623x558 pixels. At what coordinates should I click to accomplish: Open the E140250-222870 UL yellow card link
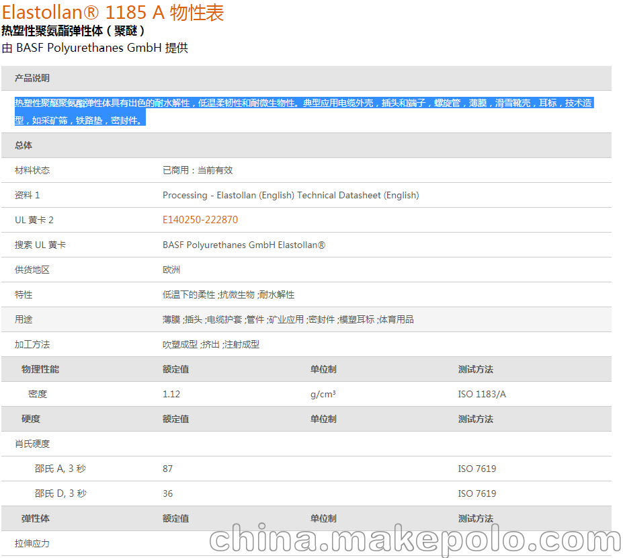click(x=200, y=220)
